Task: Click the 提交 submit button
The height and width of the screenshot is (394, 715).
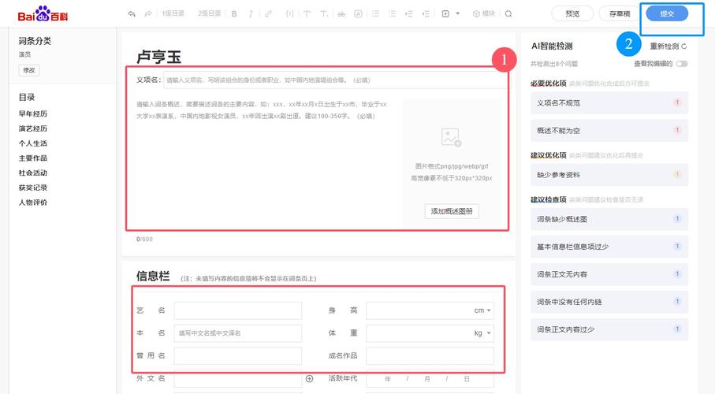Action: tap(667, 13)
